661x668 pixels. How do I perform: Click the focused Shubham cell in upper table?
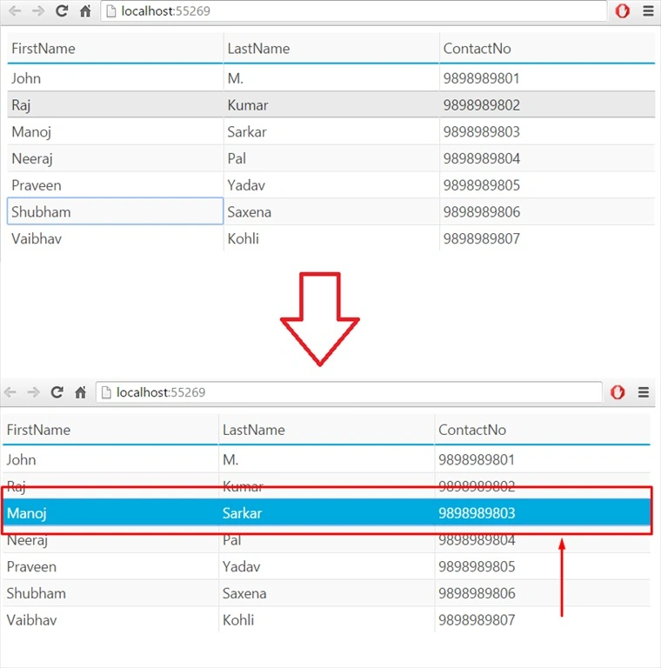(116, 211)
